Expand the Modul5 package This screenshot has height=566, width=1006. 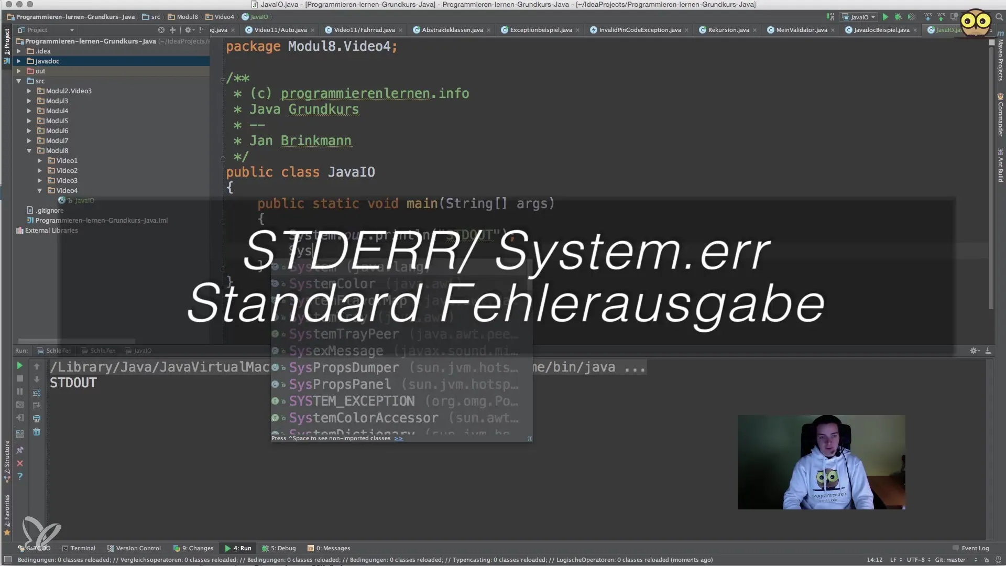pyautogui.click(x=29, y=121)
